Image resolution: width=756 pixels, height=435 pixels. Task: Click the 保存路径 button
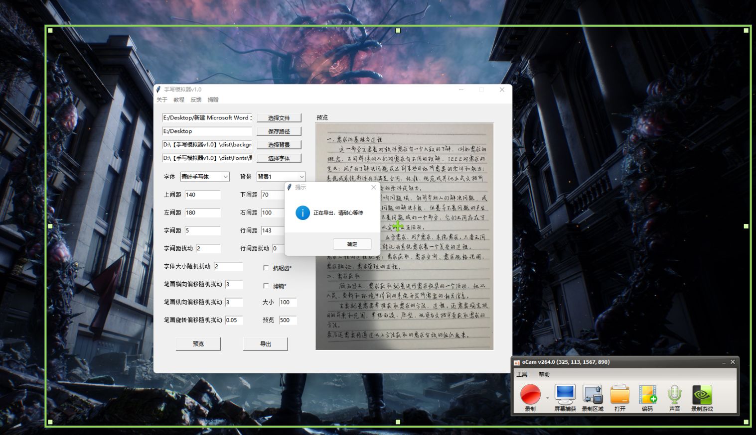coord(279,131)
